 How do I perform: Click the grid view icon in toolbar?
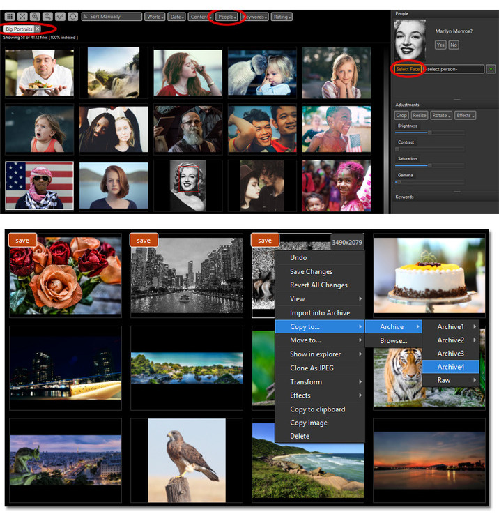(10, 16)
